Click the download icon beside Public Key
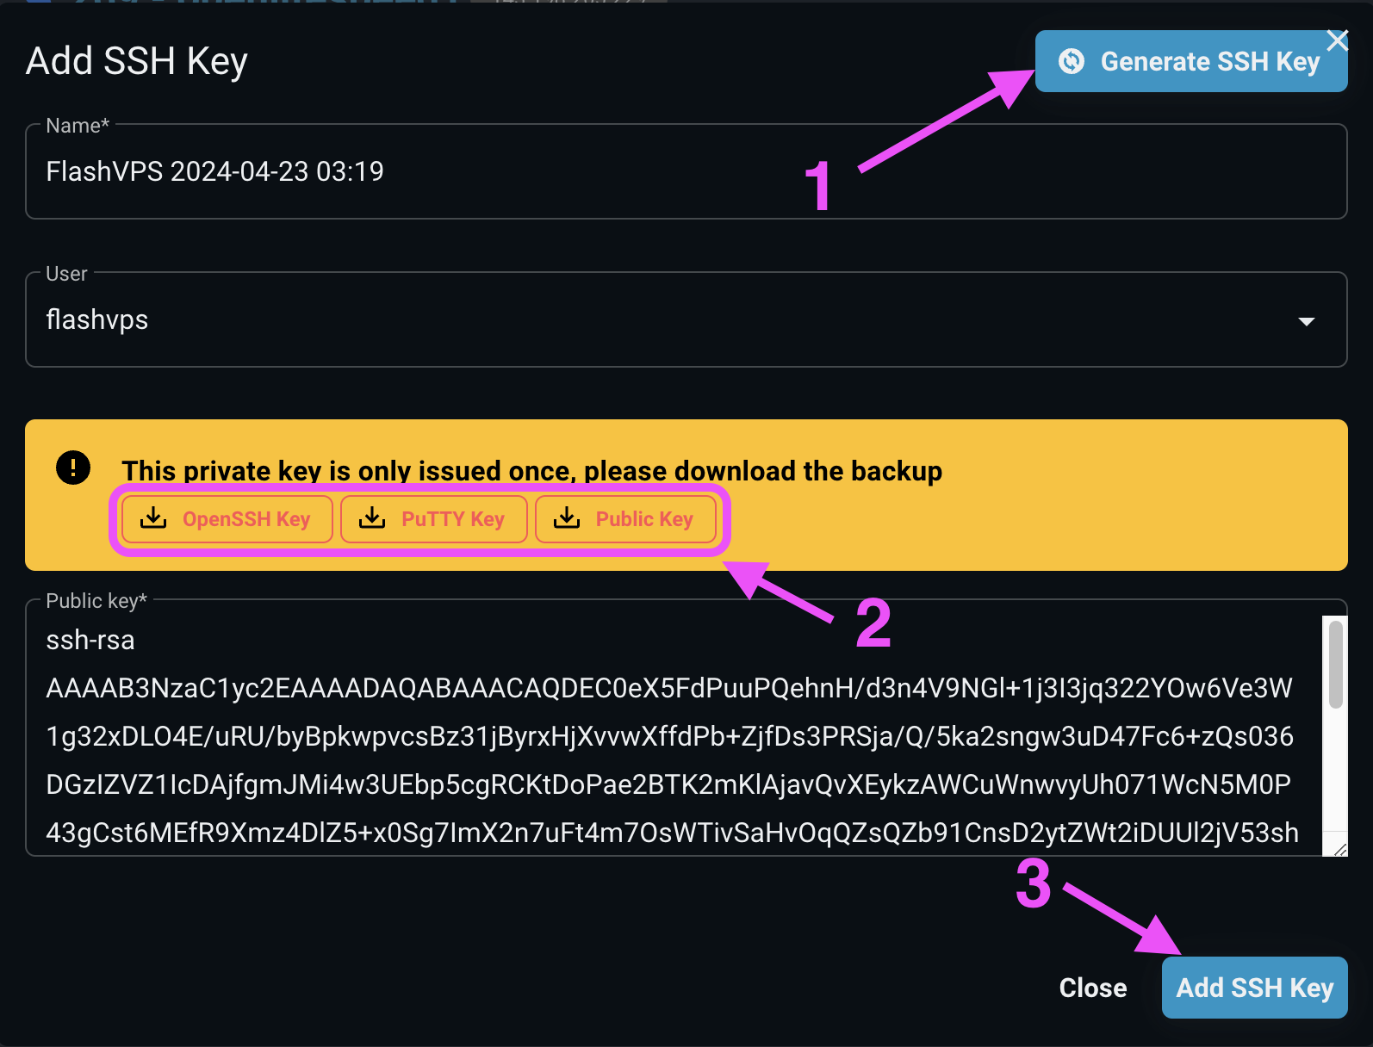Screen dimensions: 1373x1047 click(567, 518)
